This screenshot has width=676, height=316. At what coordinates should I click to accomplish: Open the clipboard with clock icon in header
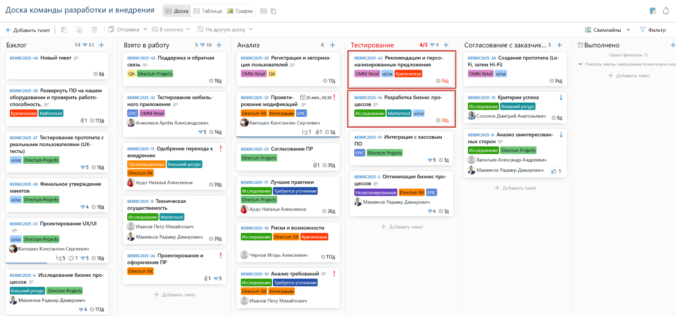(x=653, y=11)
